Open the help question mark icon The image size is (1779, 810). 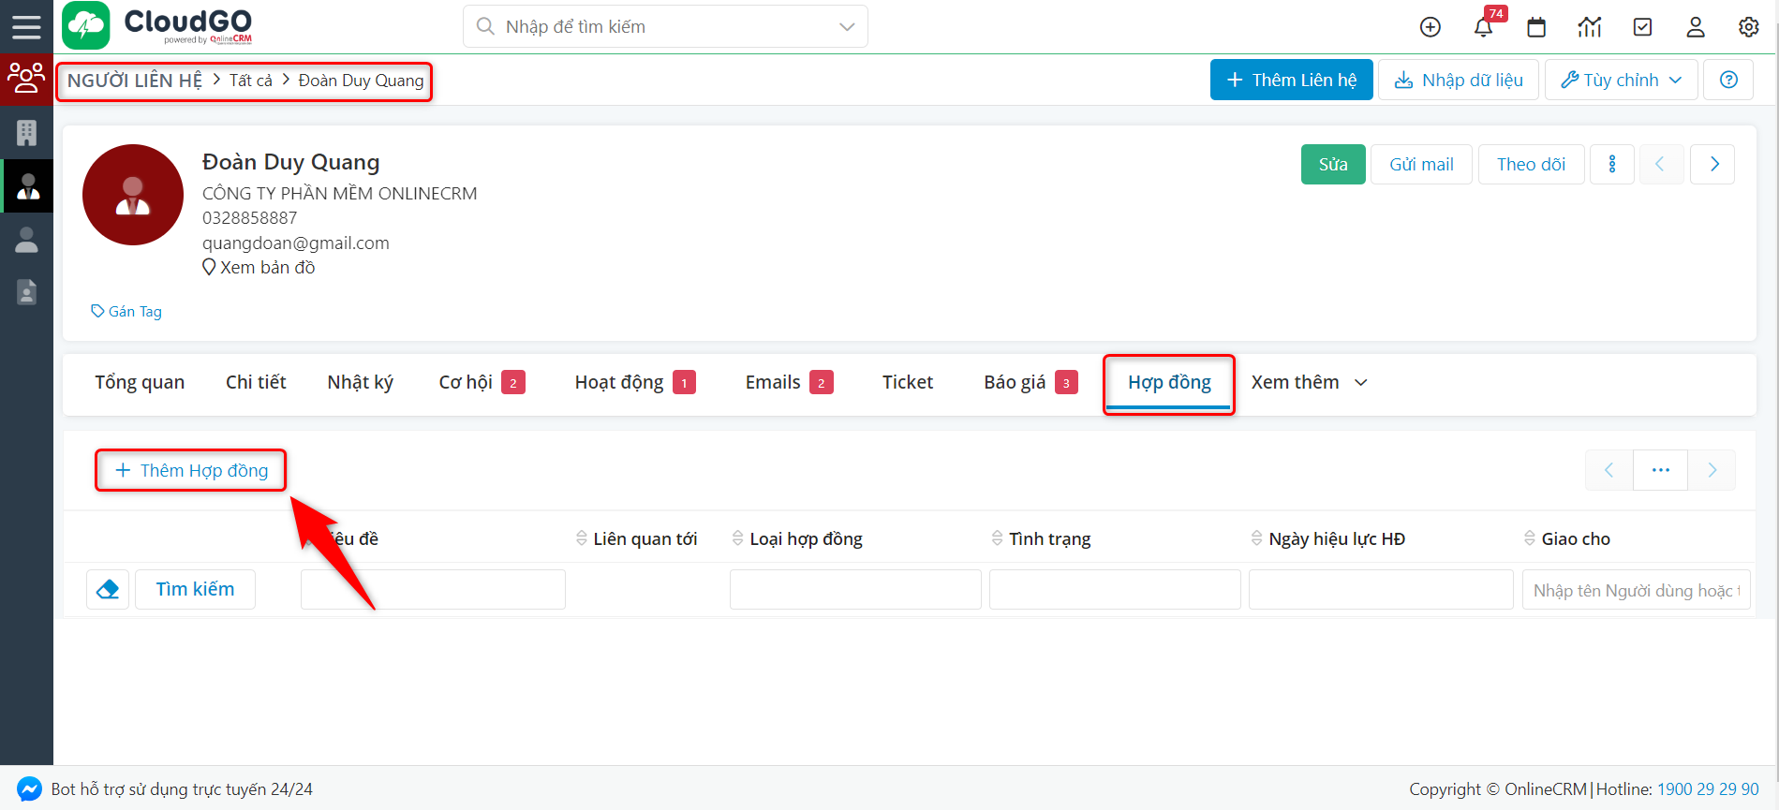[1728, 81]
